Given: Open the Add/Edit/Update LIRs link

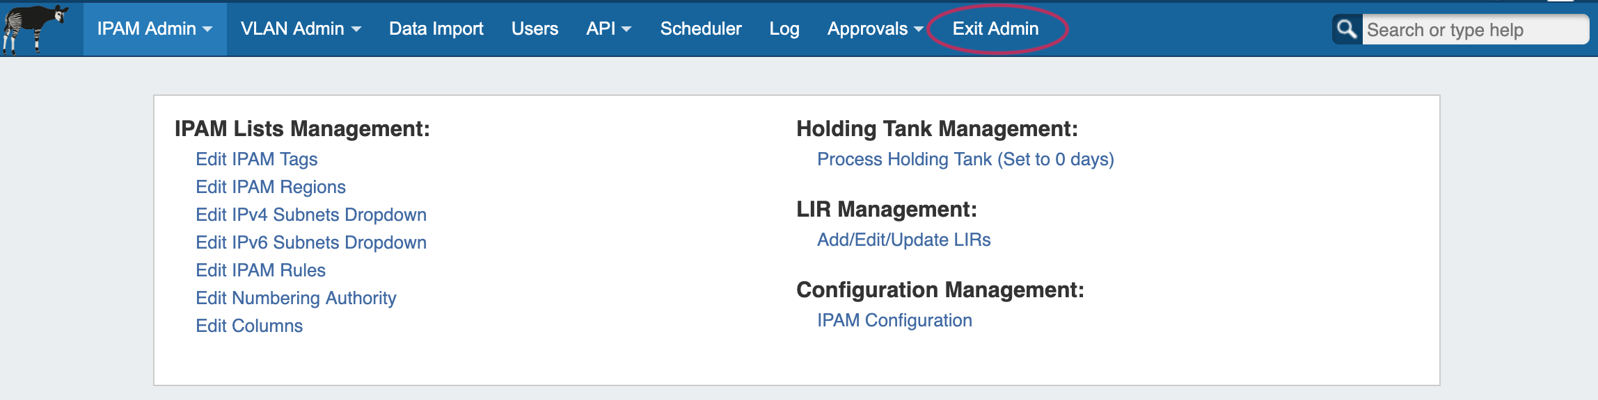Looking at the screenshot, I should click(x=903, y=240).
